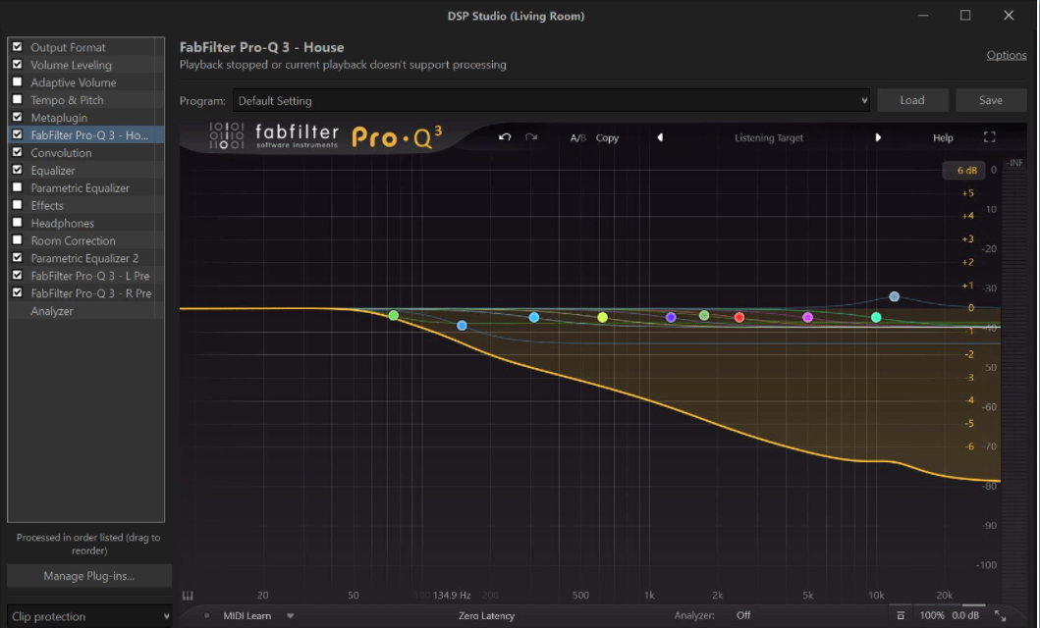Select the teal EQ band at 10k
1040x628 pixels.
(876, 317)
